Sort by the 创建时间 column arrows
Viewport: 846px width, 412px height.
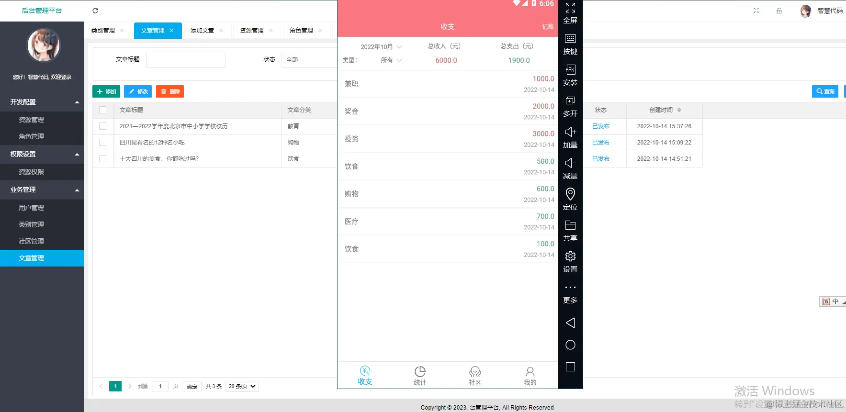(679, 110)
